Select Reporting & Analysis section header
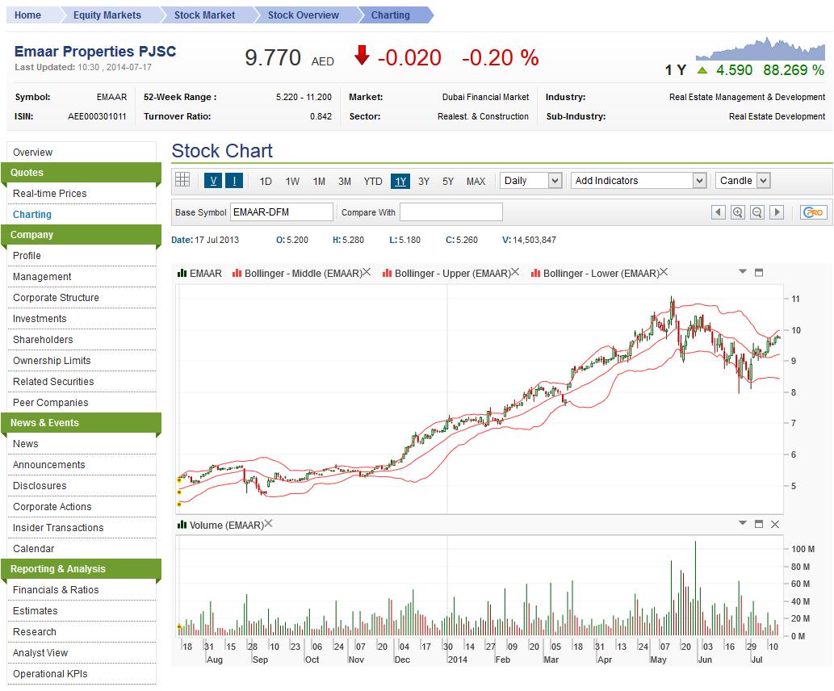Image resolution: width=834 pixels, height=691 pixels. pos(82,568)
